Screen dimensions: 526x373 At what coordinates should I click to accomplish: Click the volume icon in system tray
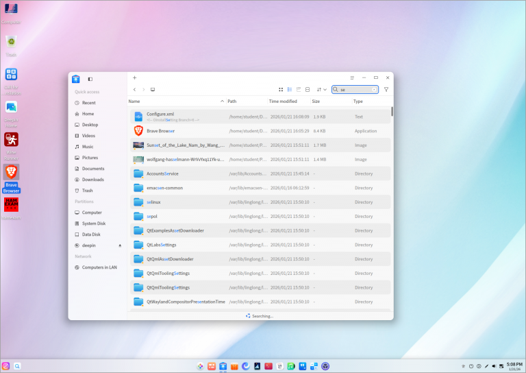tap(494, 366)
